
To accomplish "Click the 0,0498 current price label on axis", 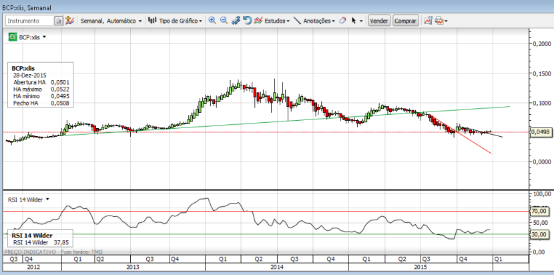I will pyautogui.click(x=539, y=132).
